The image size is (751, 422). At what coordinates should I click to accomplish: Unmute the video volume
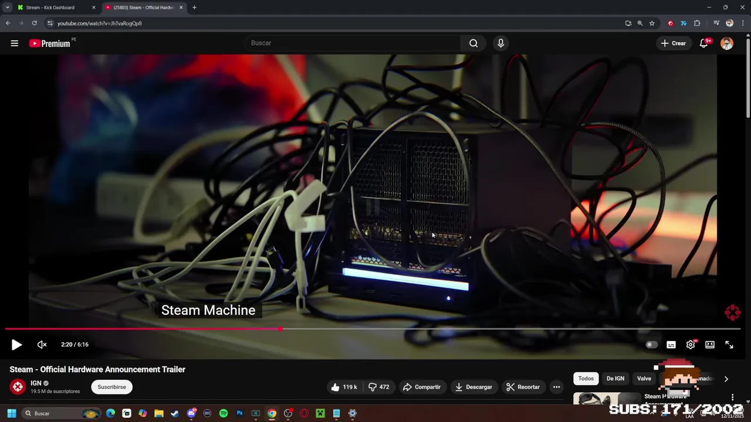coord(42,345)
